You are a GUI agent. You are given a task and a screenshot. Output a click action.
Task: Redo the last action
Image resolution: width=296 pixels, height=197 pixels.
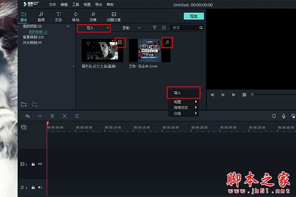39,116
